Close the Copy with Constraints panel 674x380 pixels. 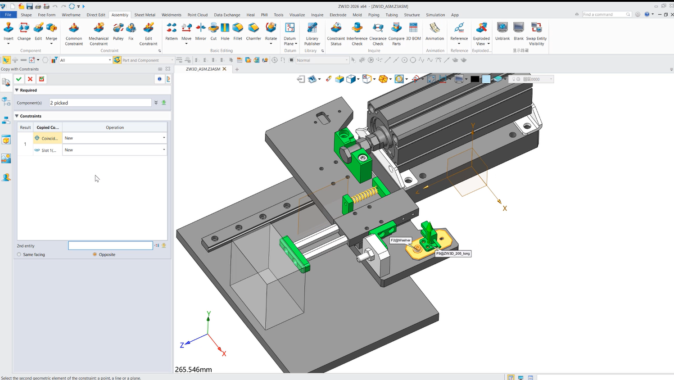point(168,69)
